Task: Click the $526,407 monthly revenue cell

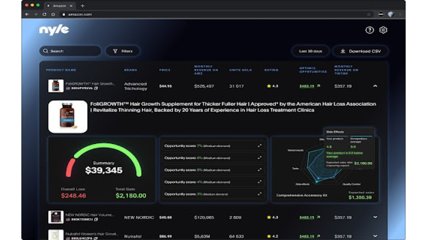Action: (x=204, y=86)
